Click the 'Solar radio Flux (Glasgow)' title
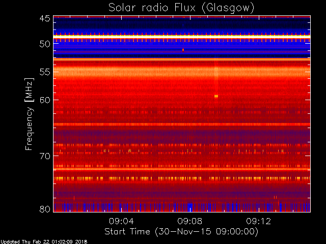This screenshot has height=244, width=326. (x=181, y=8)
